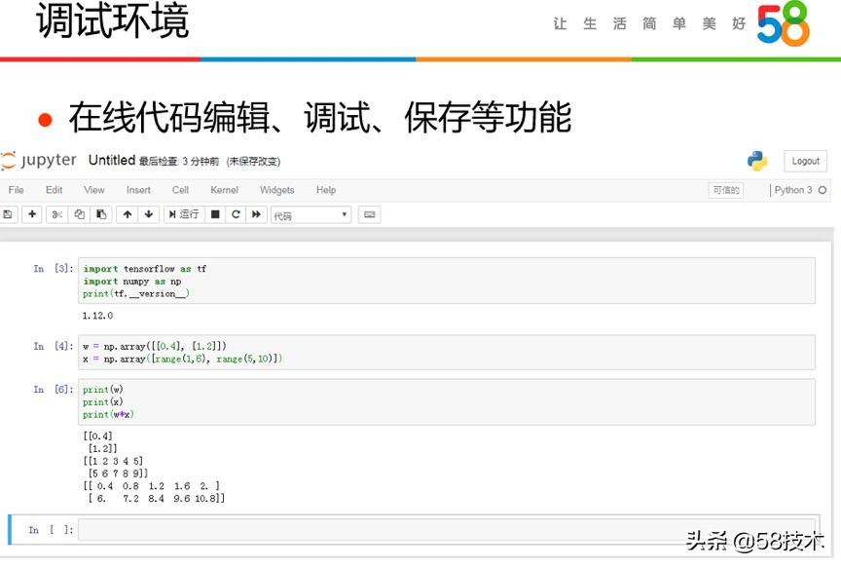841x568 pixels.
Task: Open the Edit menu
Action: click(54, 190)
